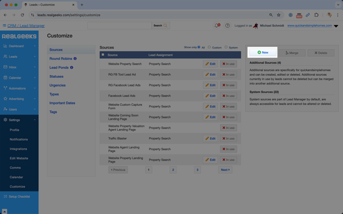343x214 pixels.
Task: Edit the Traffic Blaster source
Action: 210,138
